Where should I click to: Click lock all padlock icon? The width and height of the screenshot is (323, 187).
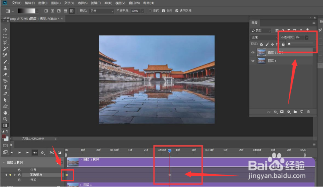tap(283, 44)
